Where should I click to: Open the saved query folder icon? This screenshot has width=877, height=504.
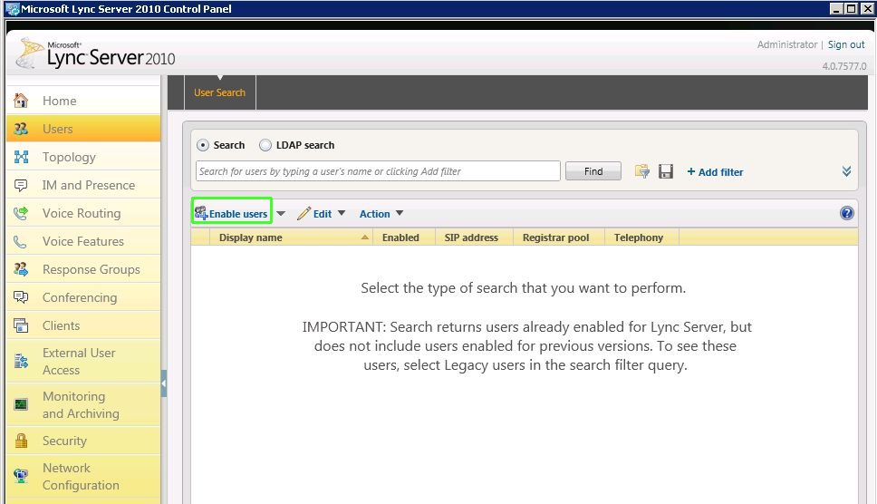pos(642,171)
